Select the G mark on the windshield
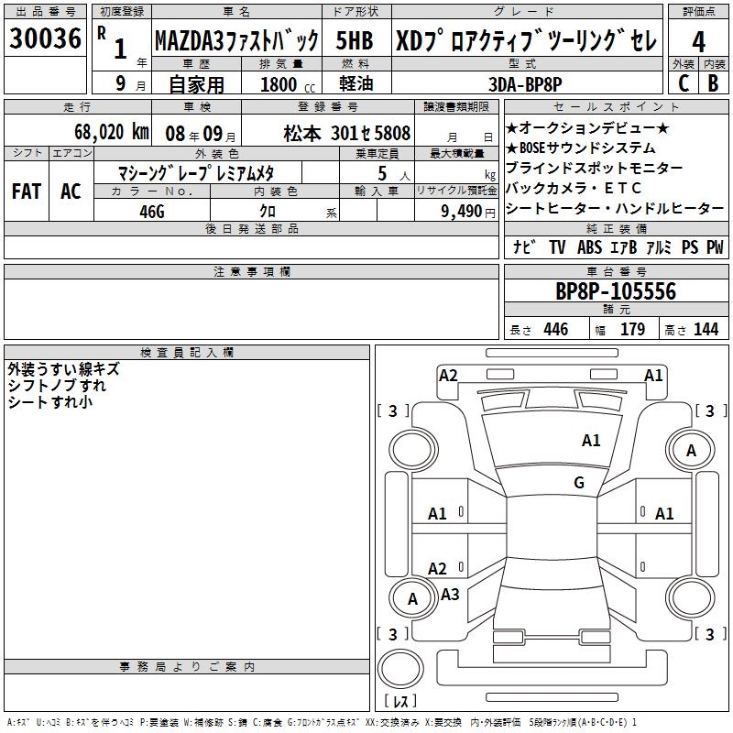The width and height of the screenshot is (733, 733). coord(579,483)
